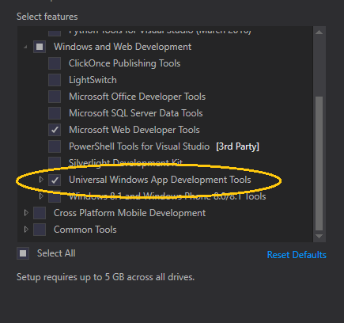Expand Cross Platform Mobile Development node
The height and width of the screenshot is (323, 344).
pos(26,213)
